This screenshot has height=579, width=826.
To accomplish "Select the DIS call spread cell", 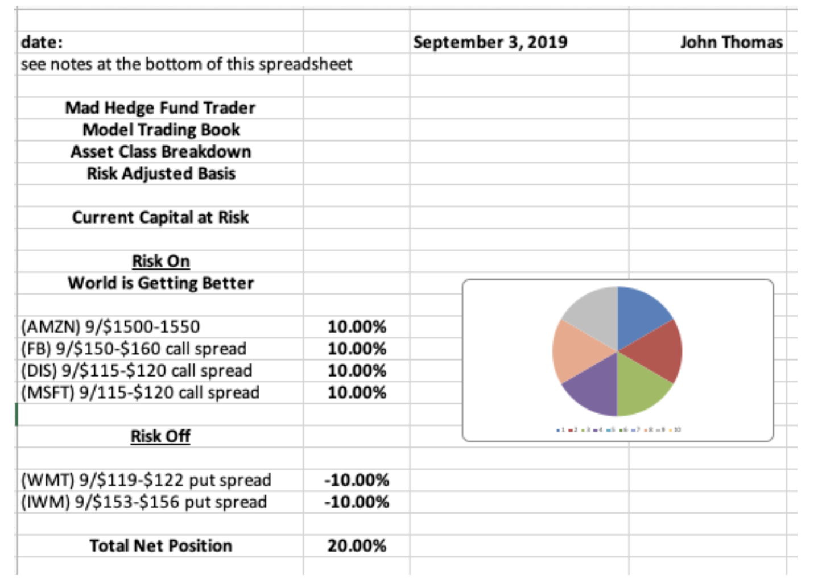I will (x=137, y=371).
